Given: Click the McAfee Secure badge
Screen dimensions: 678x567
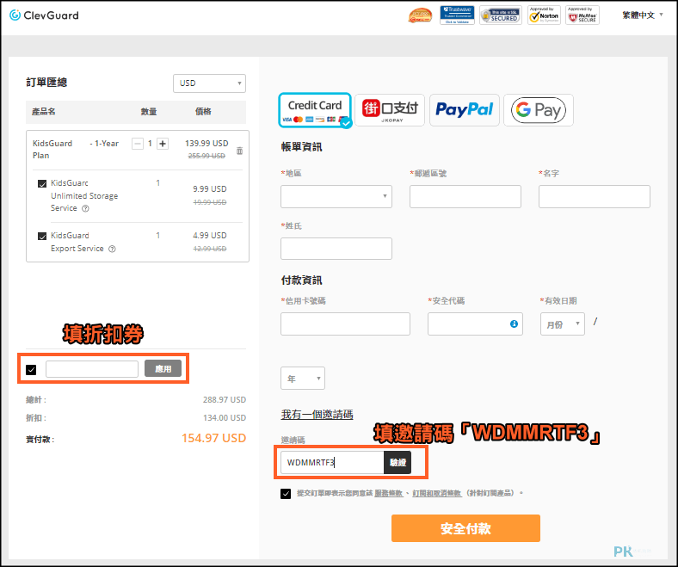Looking at the screenshot, I should point(582,15).
